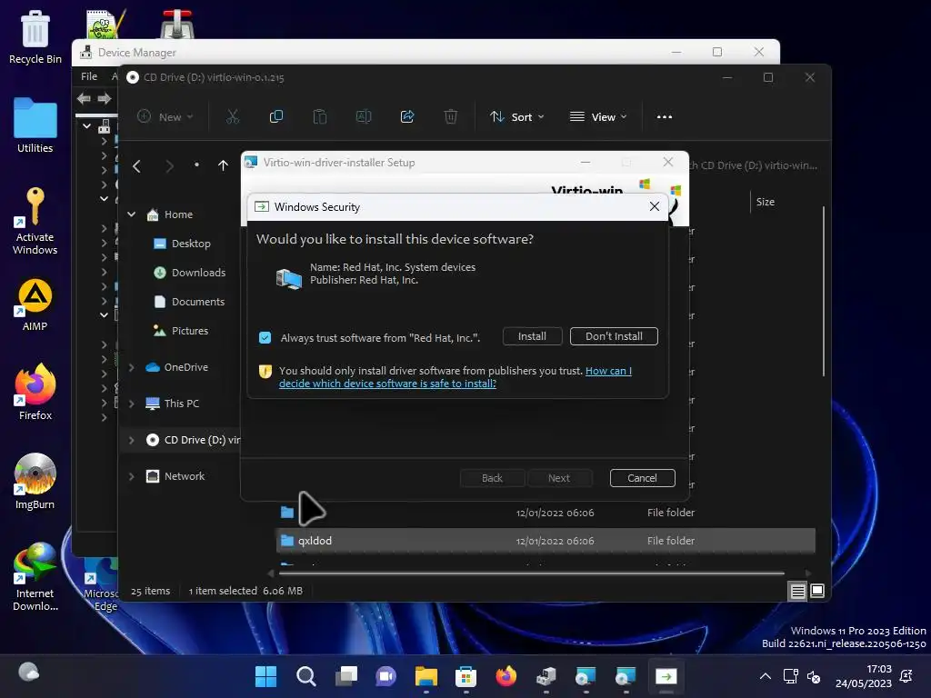The width and height of the screenshot is (931, 698).
Task: Open taskbar Search
Action: point(305,676)
